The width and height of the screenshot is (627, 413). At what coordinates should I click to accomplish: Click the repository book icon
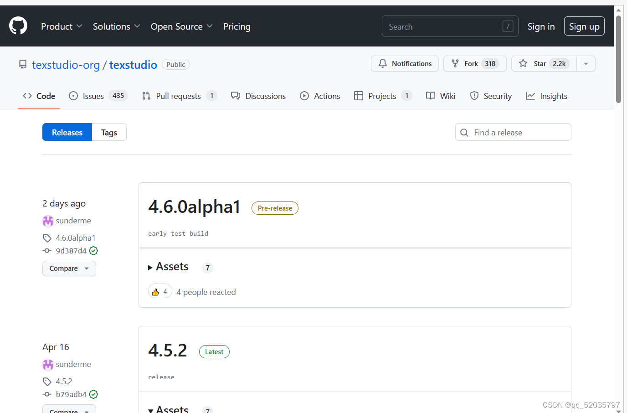23,64
